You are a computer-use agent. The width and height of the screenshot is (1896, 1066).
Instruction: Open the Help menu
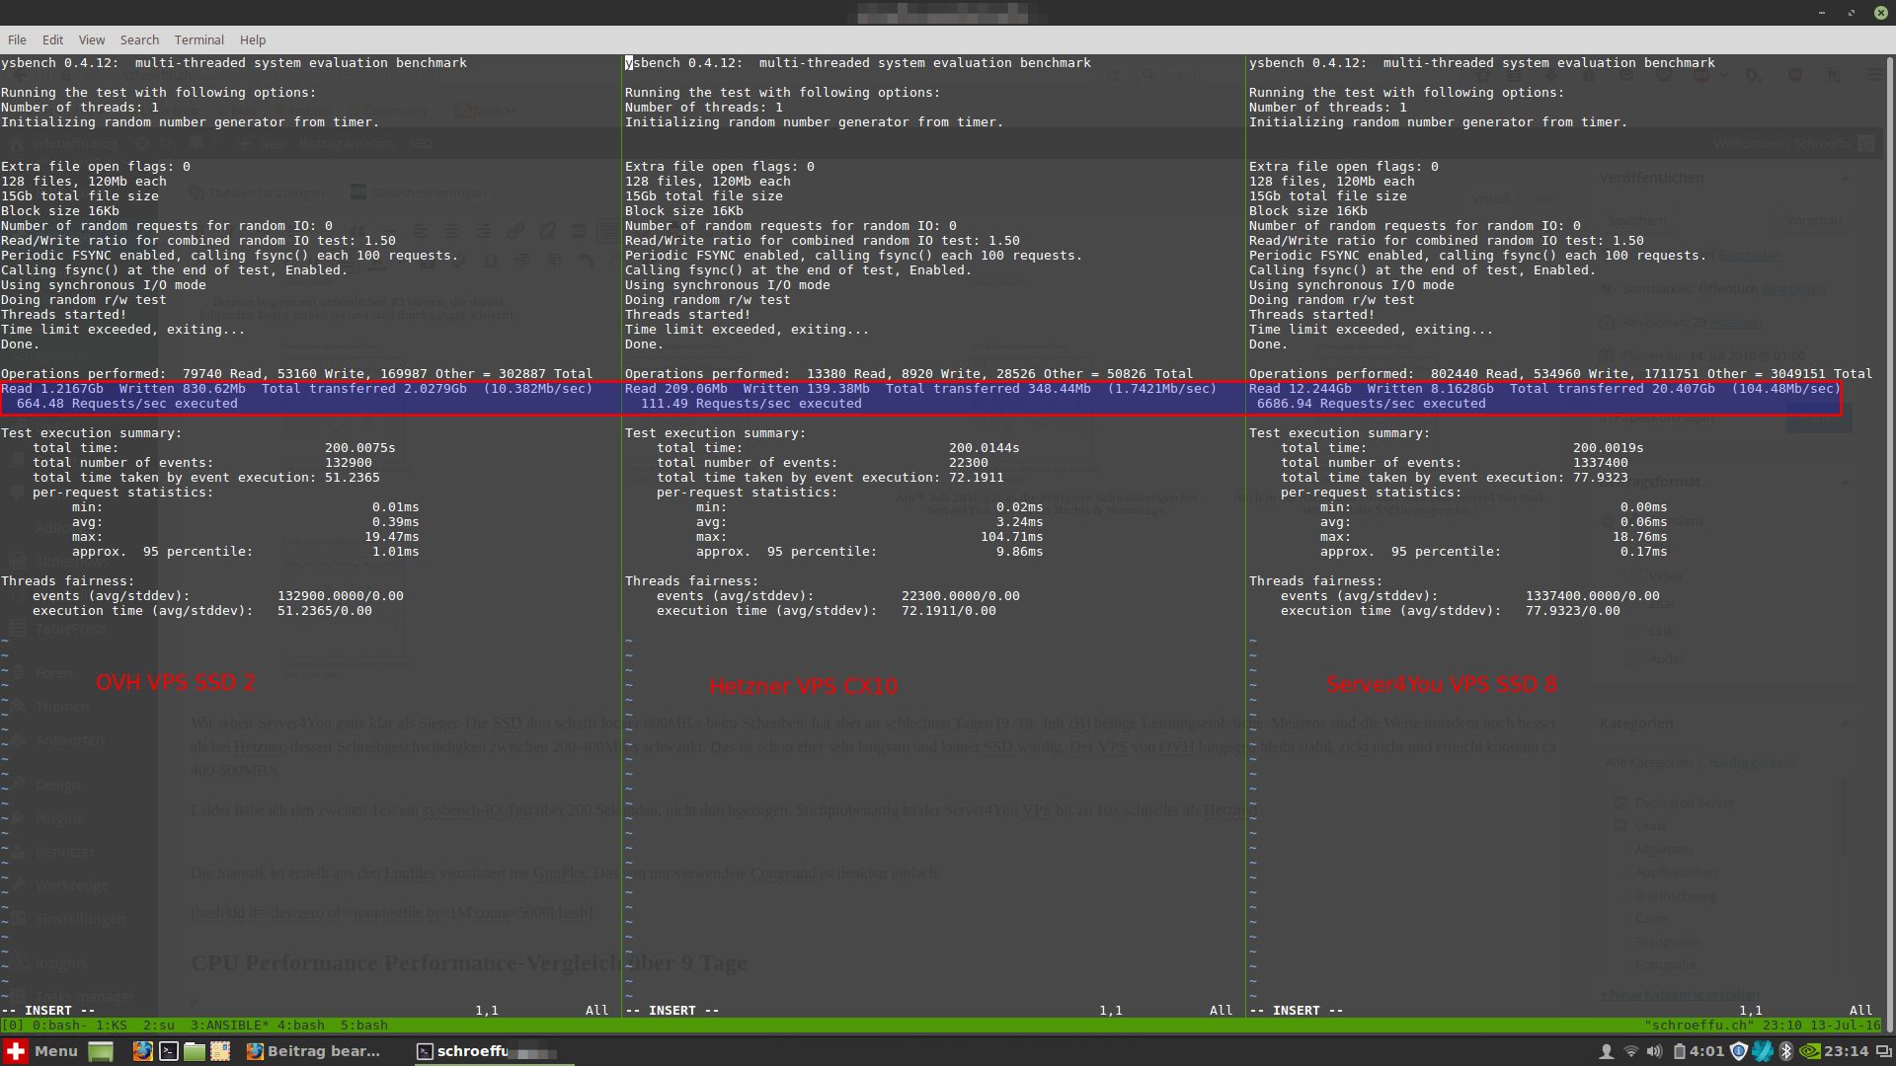(253, 39)
